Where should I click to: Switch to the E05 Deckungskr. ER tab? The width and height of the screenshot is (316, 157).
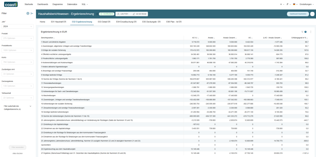click(151, 21)
